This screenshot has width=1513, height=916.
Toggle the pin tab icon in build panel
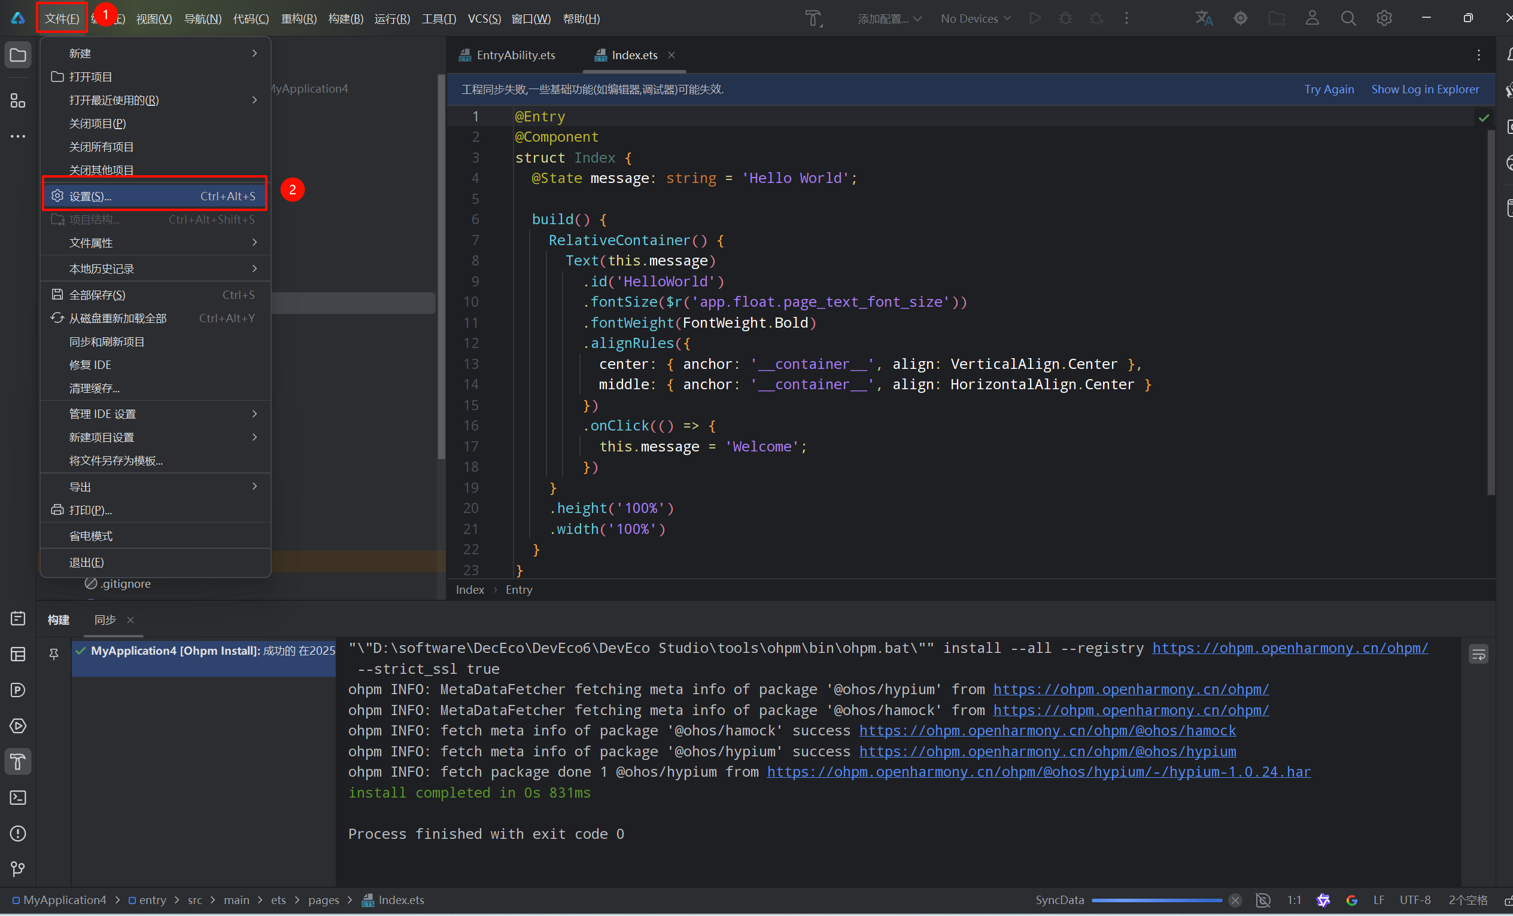tap(54, 654)
